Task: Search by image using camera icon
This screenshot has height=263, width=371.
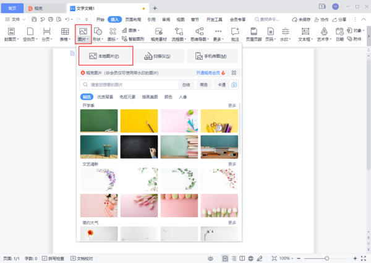Action: [234, 85]
